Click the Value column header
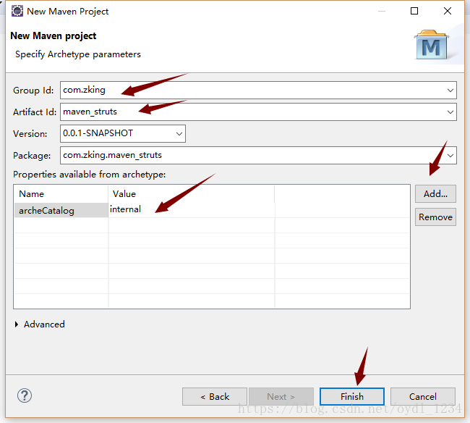The image size is (470, 423). pos(192,194)
